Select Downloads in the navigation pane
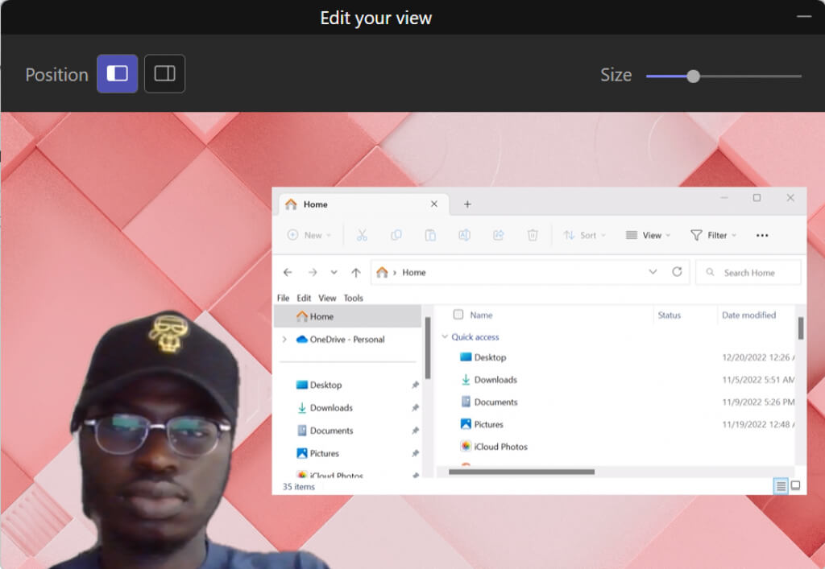Screen dimensions: 825x569 click(x=325, y=408)
